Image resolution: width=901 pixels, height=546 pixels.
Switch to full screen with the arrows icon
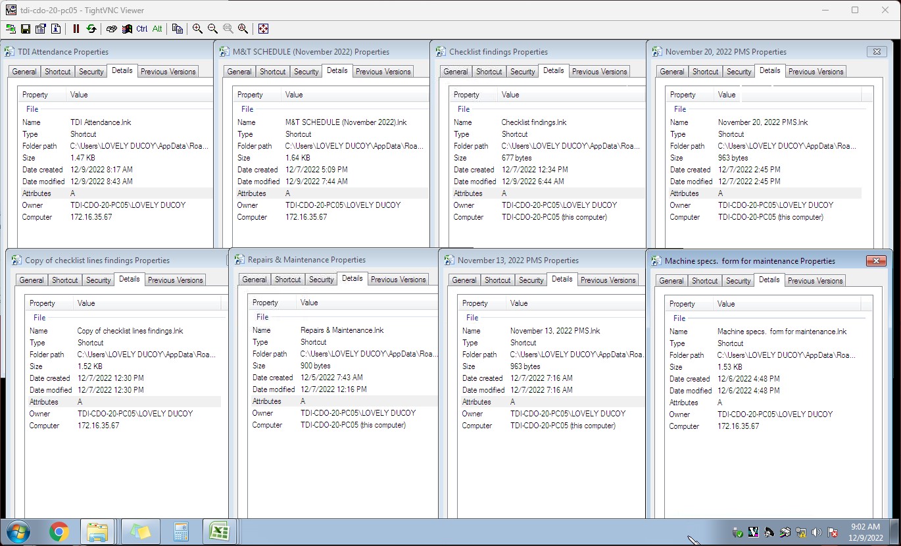(263, 29)
